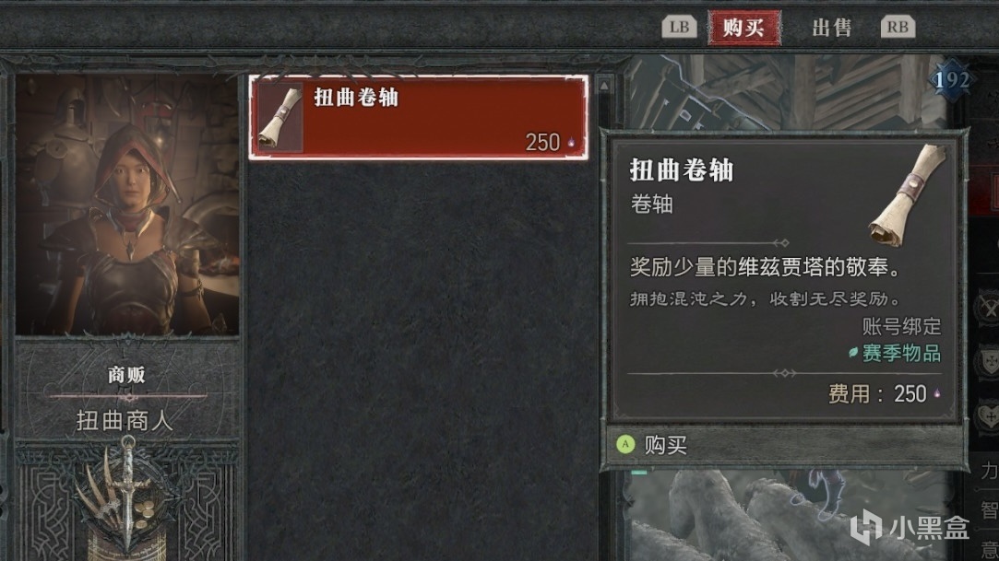Click the merchant portrait image

click(x=127, y=205)
